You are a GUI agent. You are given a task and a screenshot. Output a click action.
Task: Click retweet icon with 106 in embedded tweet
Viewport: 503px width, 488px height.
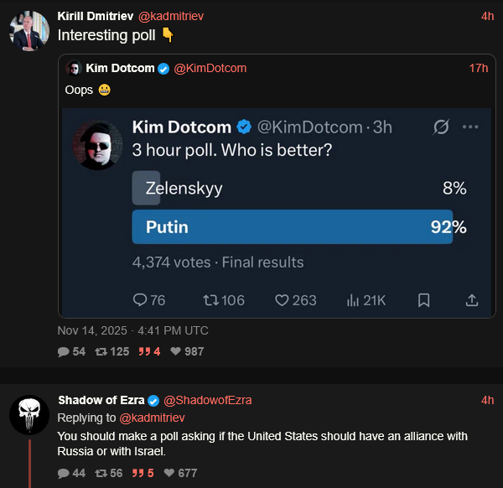[x=210, y=300]
